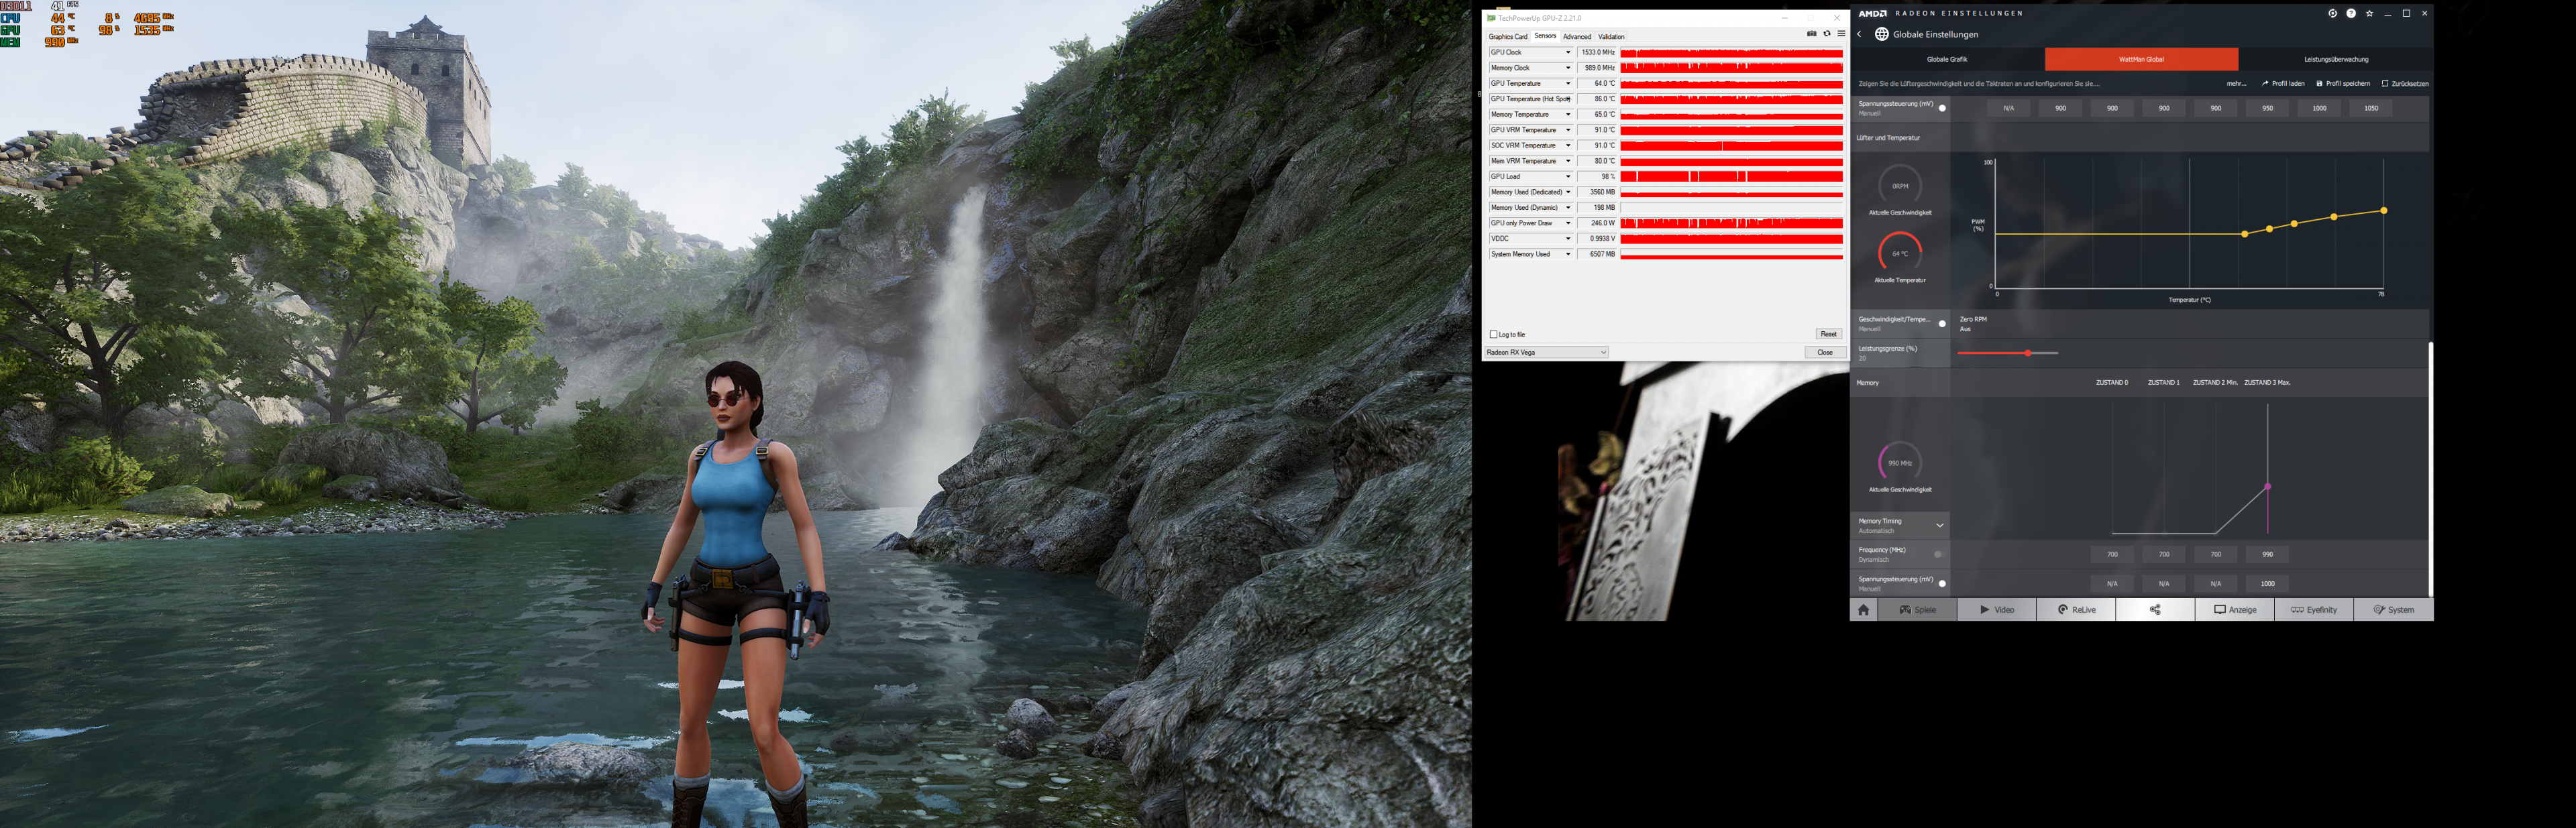Viewport: 2576px width, 828px height.
Task: Open the GPU-Z hamburger menu icon
Action: tap(1841, 34)
